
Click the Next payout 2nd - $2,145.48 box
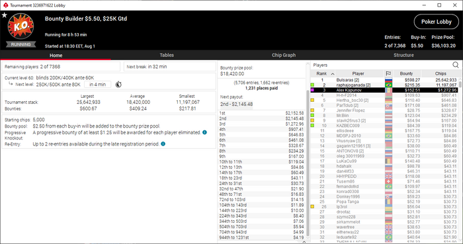pyautogui.click(x=236, y=104)
